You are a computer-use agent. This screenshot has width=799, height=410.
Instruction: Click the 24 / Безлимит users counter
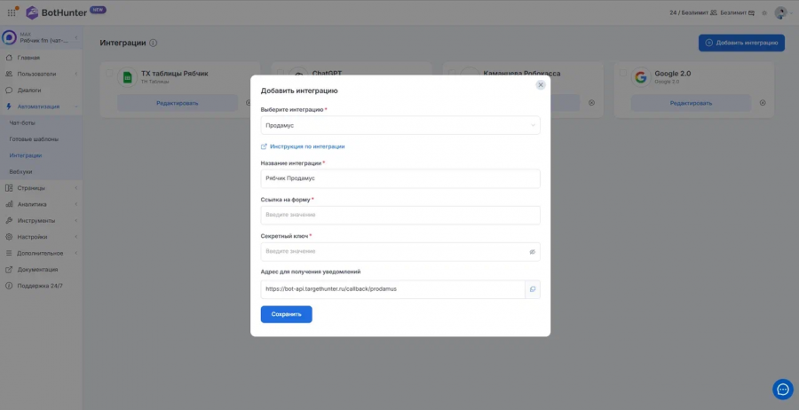tap(693, 12)
